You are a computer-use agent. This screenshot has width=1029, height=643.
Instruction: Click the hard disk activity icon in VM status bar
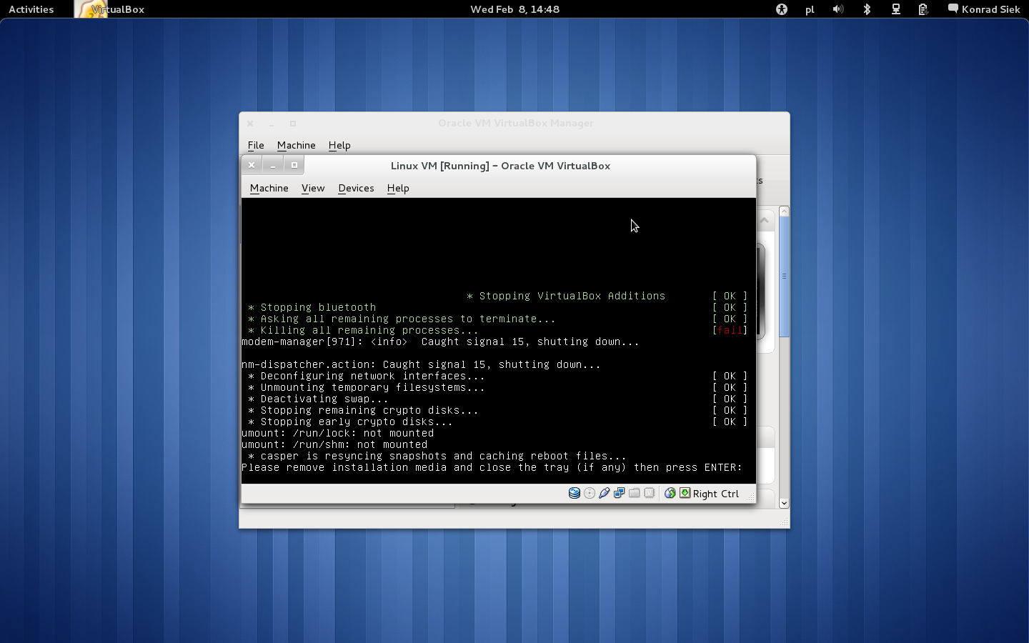point(574,494)
